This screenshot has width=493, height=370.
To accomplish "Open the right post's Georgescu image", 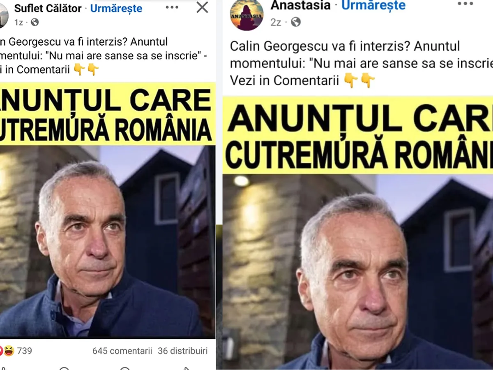I will pos(358,233).
